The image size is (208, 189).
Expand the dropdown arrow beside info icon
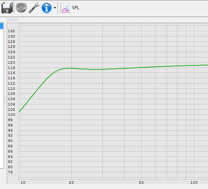pos(55,8)
